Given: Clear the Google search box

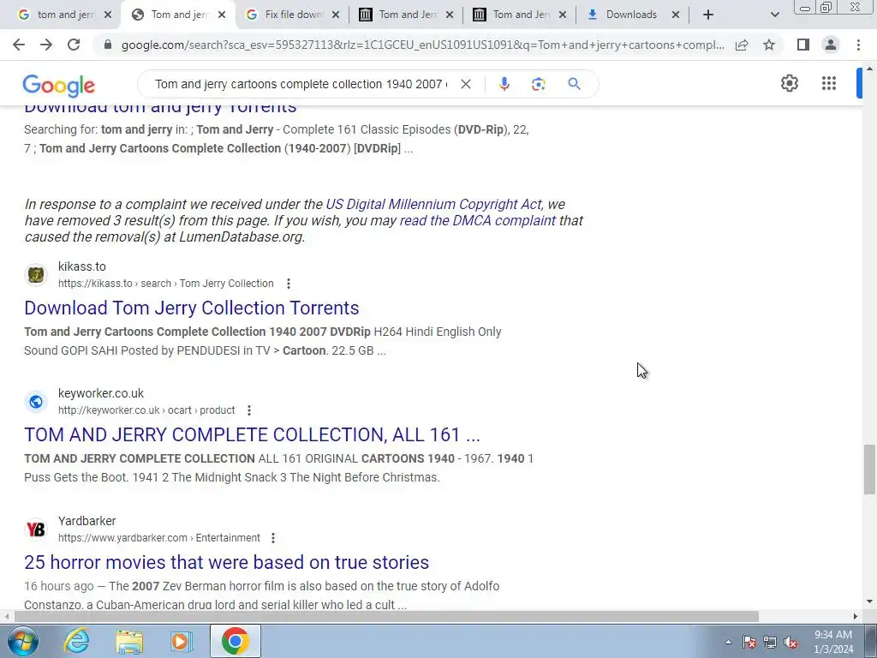Looking at the screenshot, I should click(465, 84).
